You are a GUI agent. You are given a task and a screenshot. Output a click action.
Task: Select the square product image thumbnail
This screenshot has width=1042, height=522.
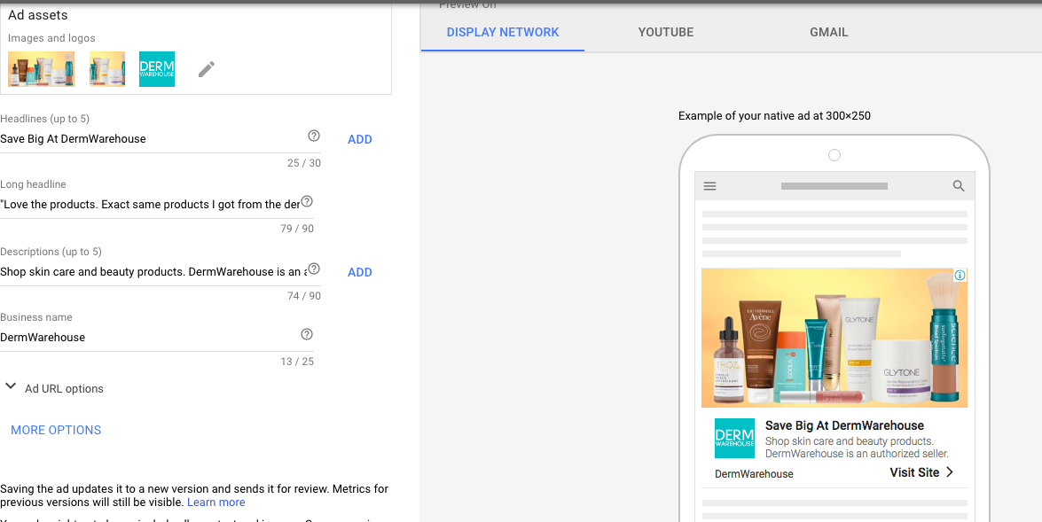point(107,69)
